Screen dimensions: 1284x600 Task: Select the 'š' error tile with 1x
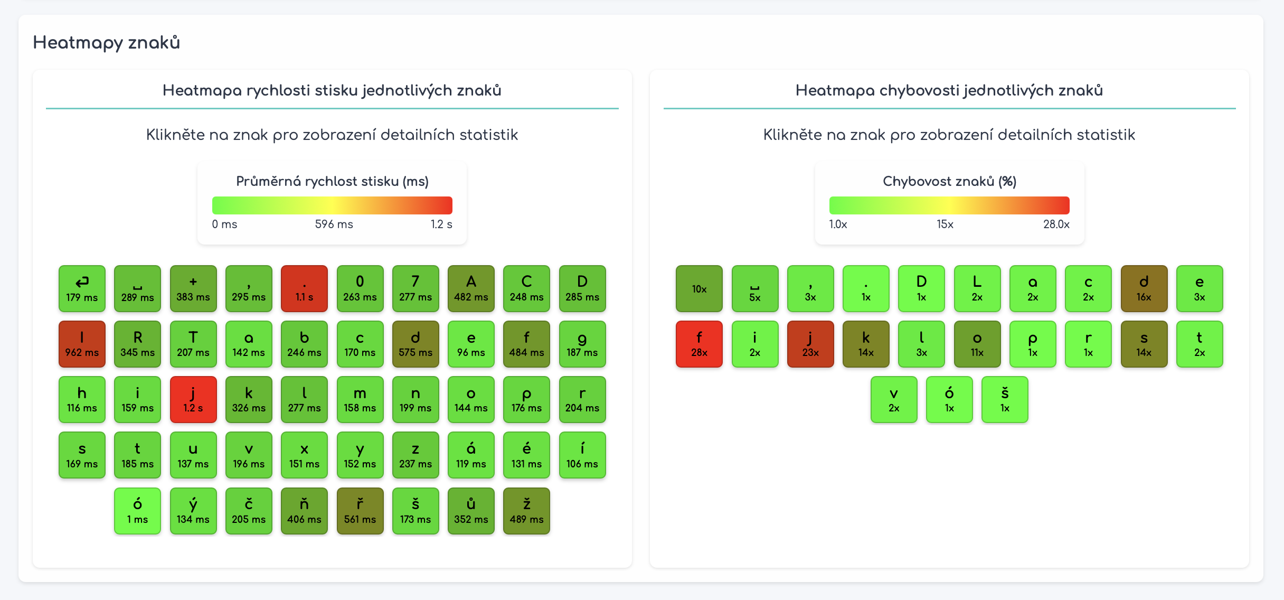1005,399
